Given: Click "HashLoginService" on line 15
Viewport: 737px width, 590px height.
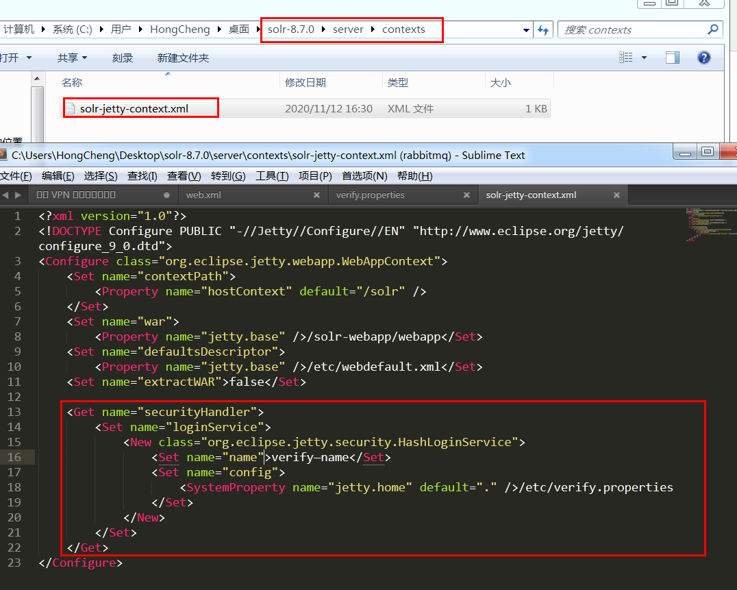Looking at the screenshot, I should coord(455,442).
